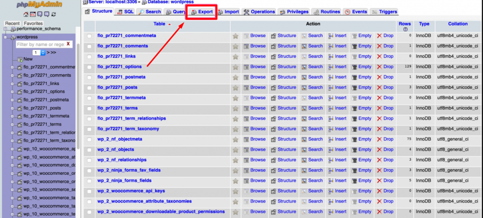The height and width of the screenshot is (218, 483).
Task: Expand flo_pr72271_postmeta in the sidebar tree
Action: click(12, 100)
